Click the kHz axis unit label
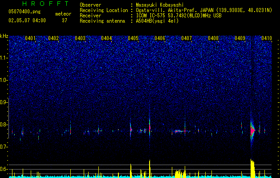 tap(4, 36)
